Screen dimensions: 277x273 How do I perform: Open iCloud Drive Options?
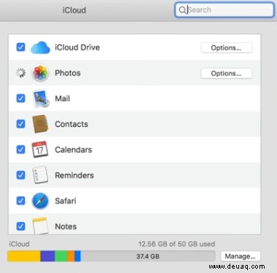tap(227, 48)
